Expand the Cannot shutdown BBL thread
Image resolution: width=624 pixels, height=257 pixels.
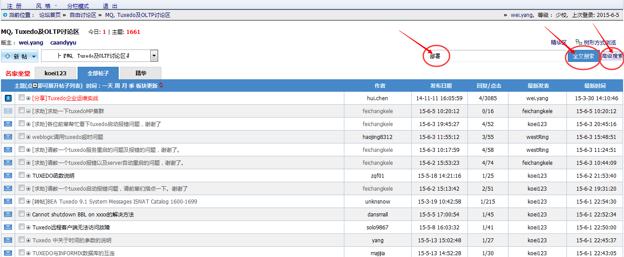28,215
